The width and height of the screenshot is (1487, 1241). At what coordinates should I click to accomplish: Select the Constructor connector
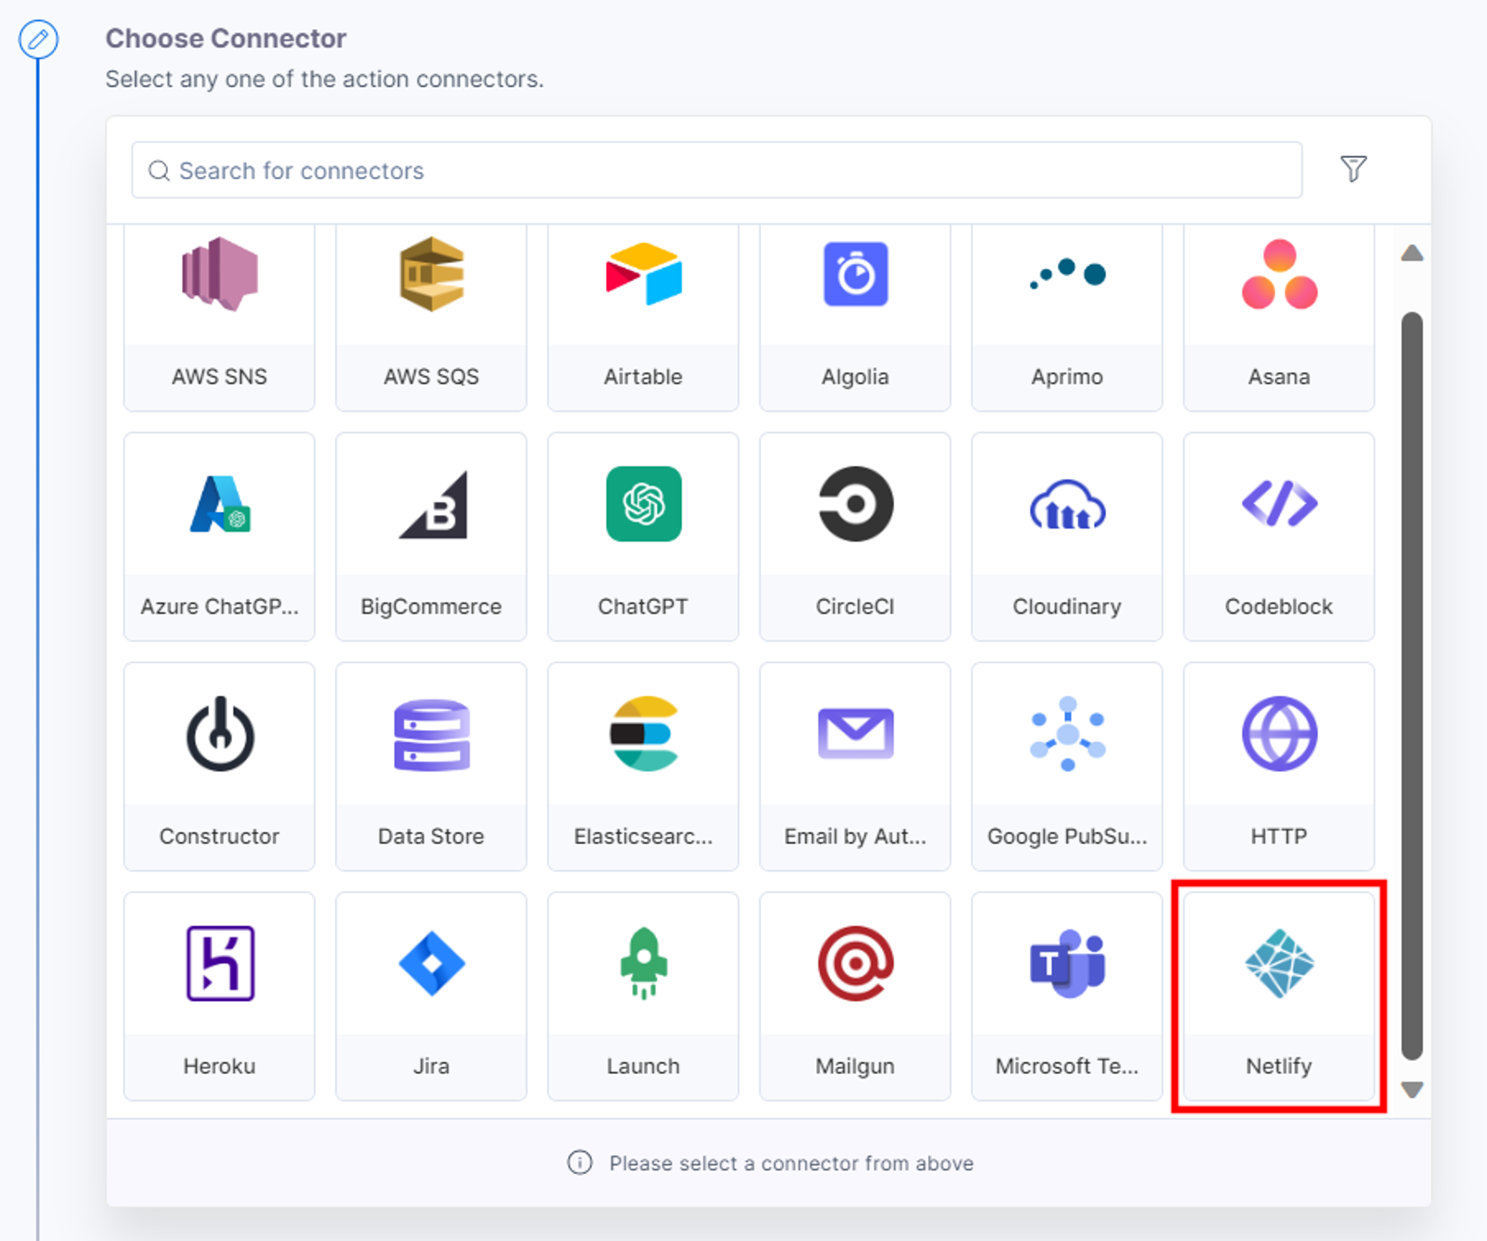pos(219,766)
